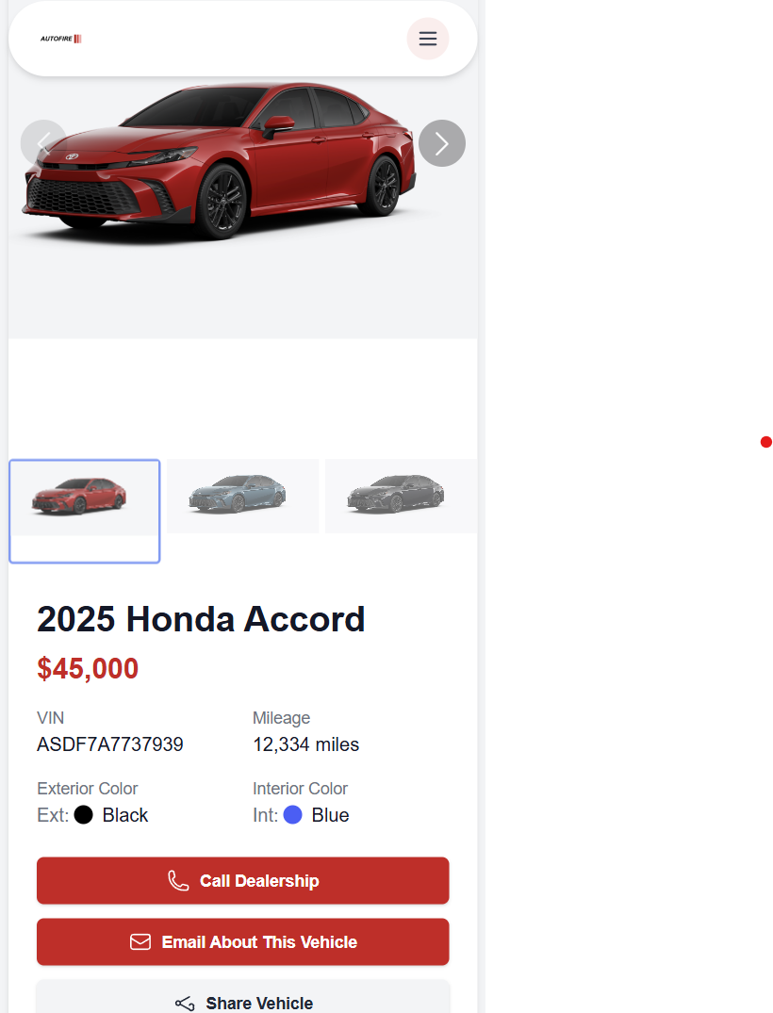Viewport: 773px width, 1013px height.
Task: Click the Call Dealership button
Action: pyautogui.click(x=243, y=880)
